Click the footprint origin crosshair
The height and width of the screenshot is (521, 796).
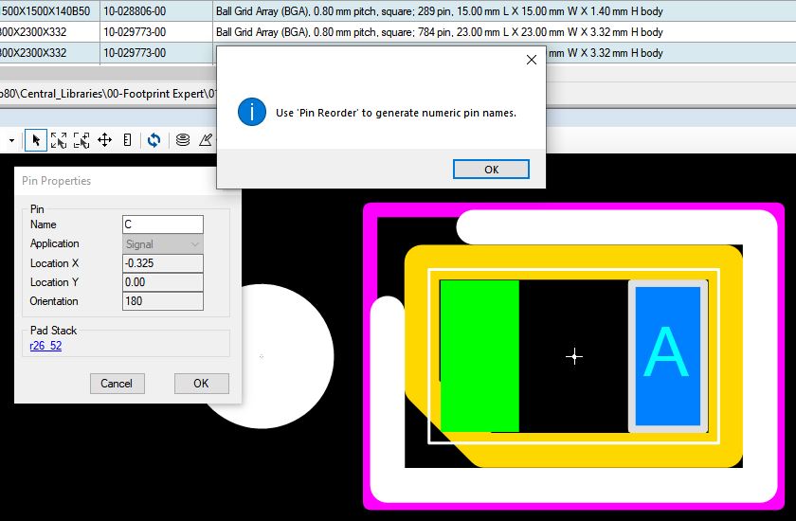pyautogui.click(x=574, y=356)
